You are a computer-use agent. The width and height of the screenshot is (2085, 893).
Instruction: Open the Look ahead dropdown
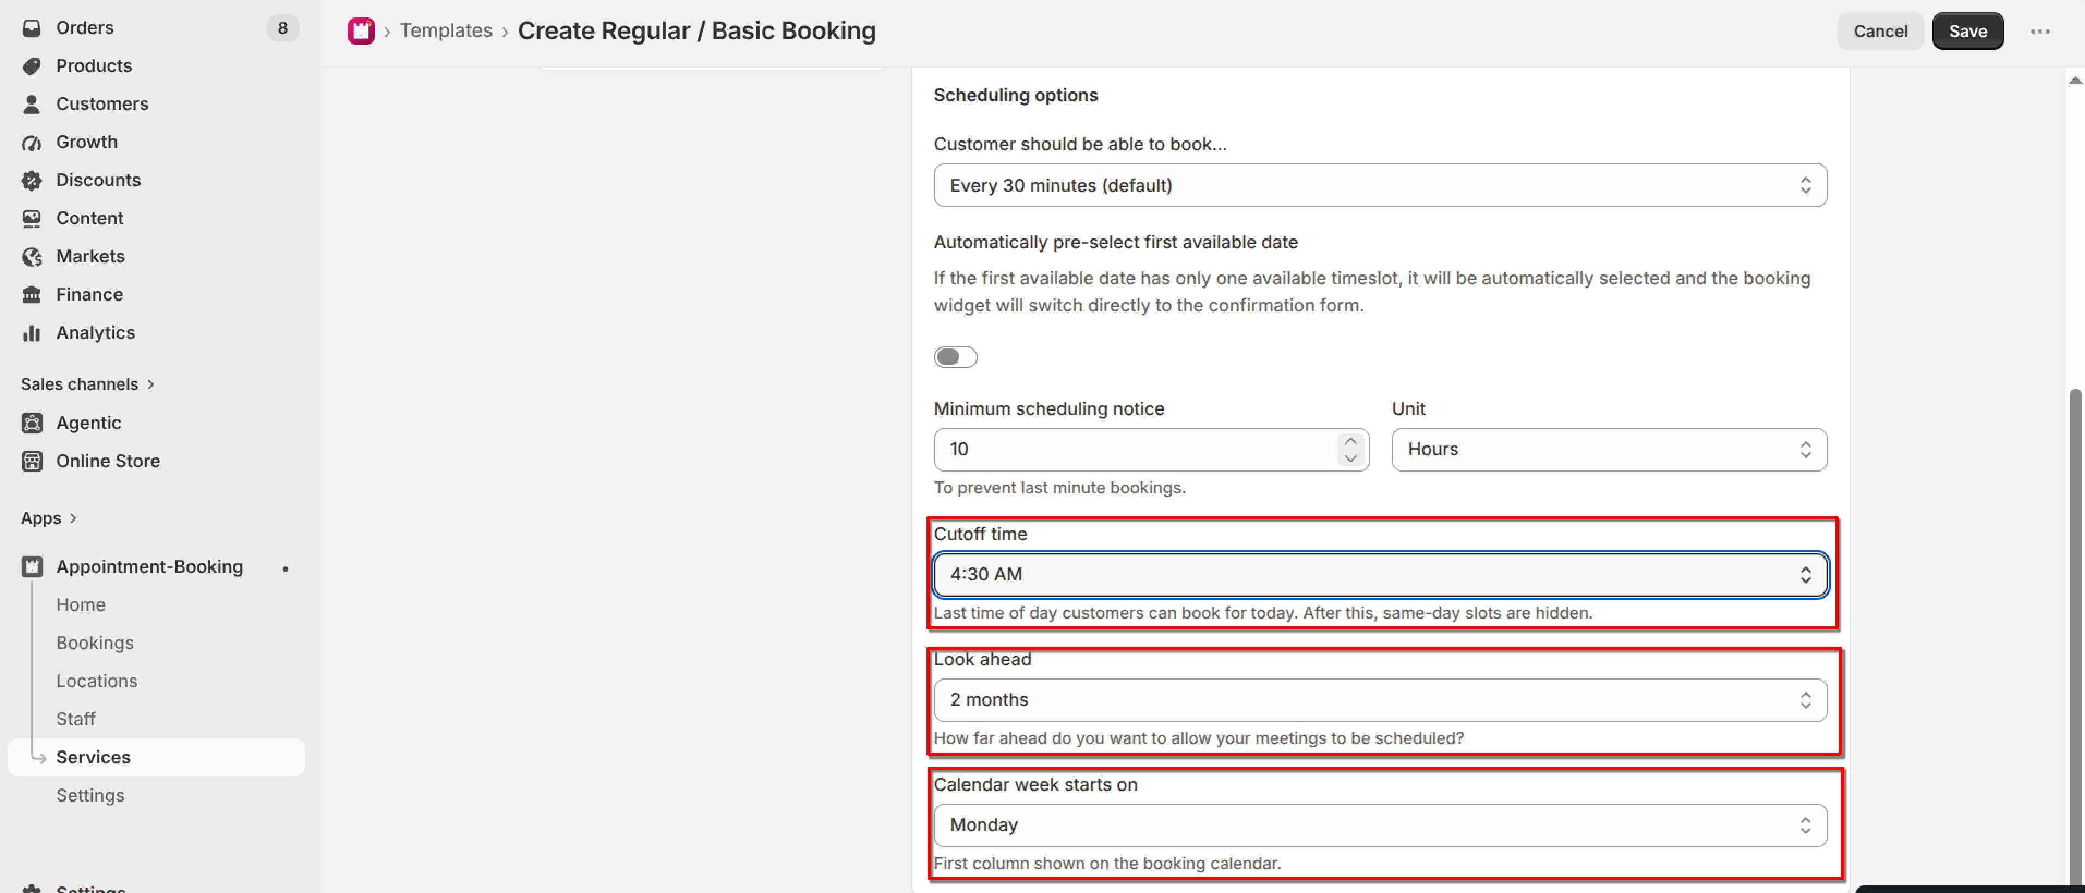1380,700
